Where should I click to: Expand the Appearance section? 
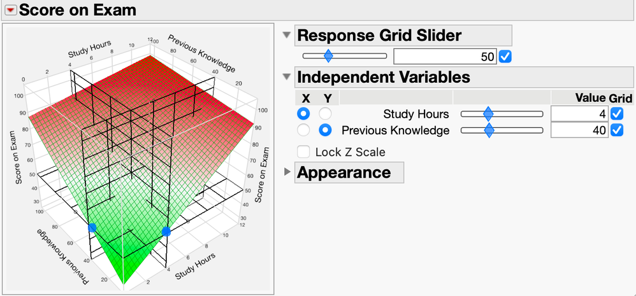tap(287, 172)
